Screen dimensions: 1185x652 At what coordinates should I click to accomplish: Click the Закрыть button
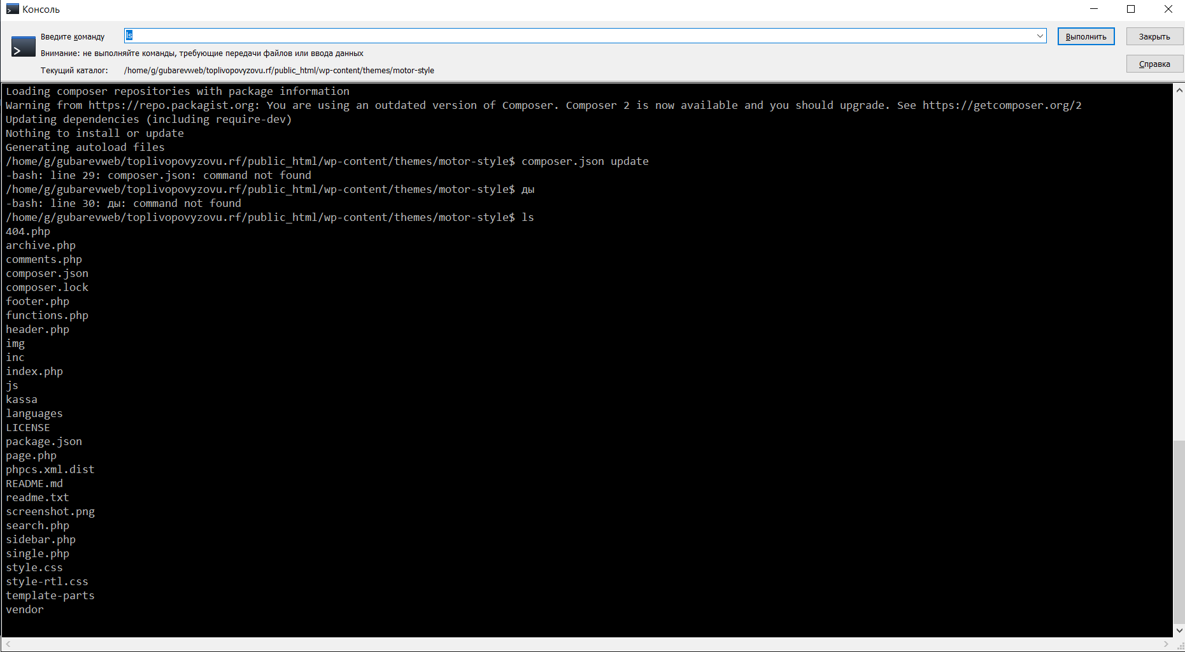[x=1154, y=36]
